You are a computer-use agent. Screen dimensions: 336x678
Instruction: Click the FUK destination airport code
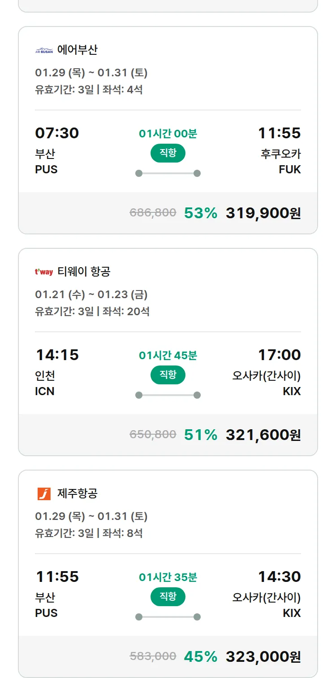point(290,170)
